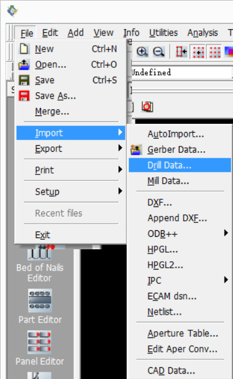Open the Info menu

[x=131, y=33]
